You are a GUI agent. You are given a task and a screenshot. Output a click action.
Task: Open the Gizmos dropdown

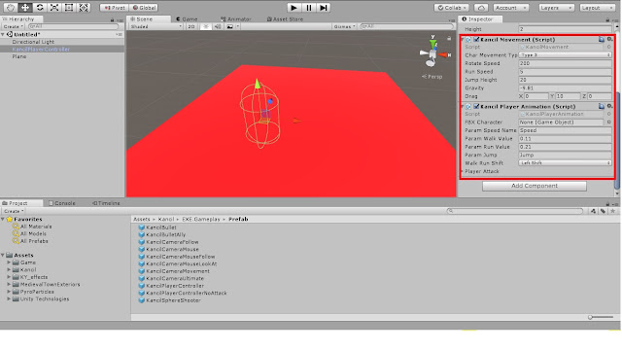click(x=344, y=26)
